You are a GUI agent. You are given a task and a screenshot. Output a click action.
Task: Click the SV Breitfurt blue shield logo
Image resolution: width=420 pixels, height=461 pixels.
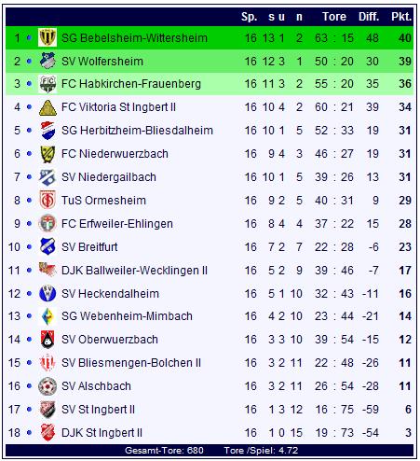47,246
